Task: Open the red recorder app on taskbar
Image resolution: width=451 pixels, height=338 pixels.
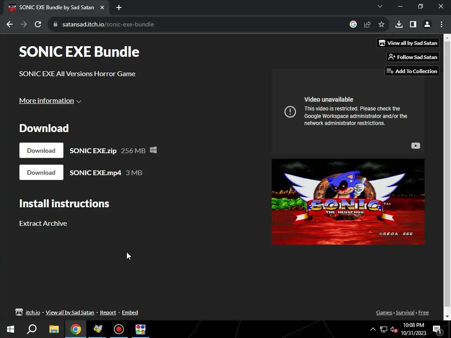Action: click(119, 329)
